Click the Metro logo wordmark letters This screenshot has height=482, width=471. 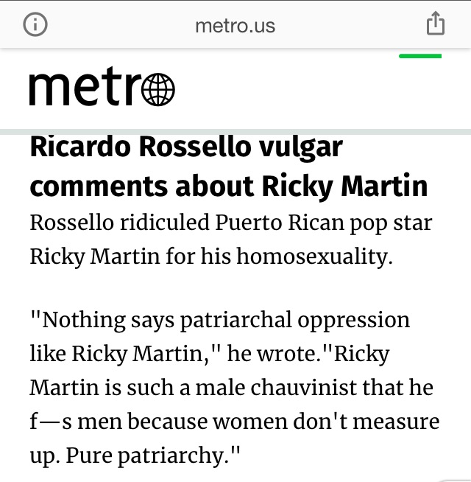(x=85, y=88)
